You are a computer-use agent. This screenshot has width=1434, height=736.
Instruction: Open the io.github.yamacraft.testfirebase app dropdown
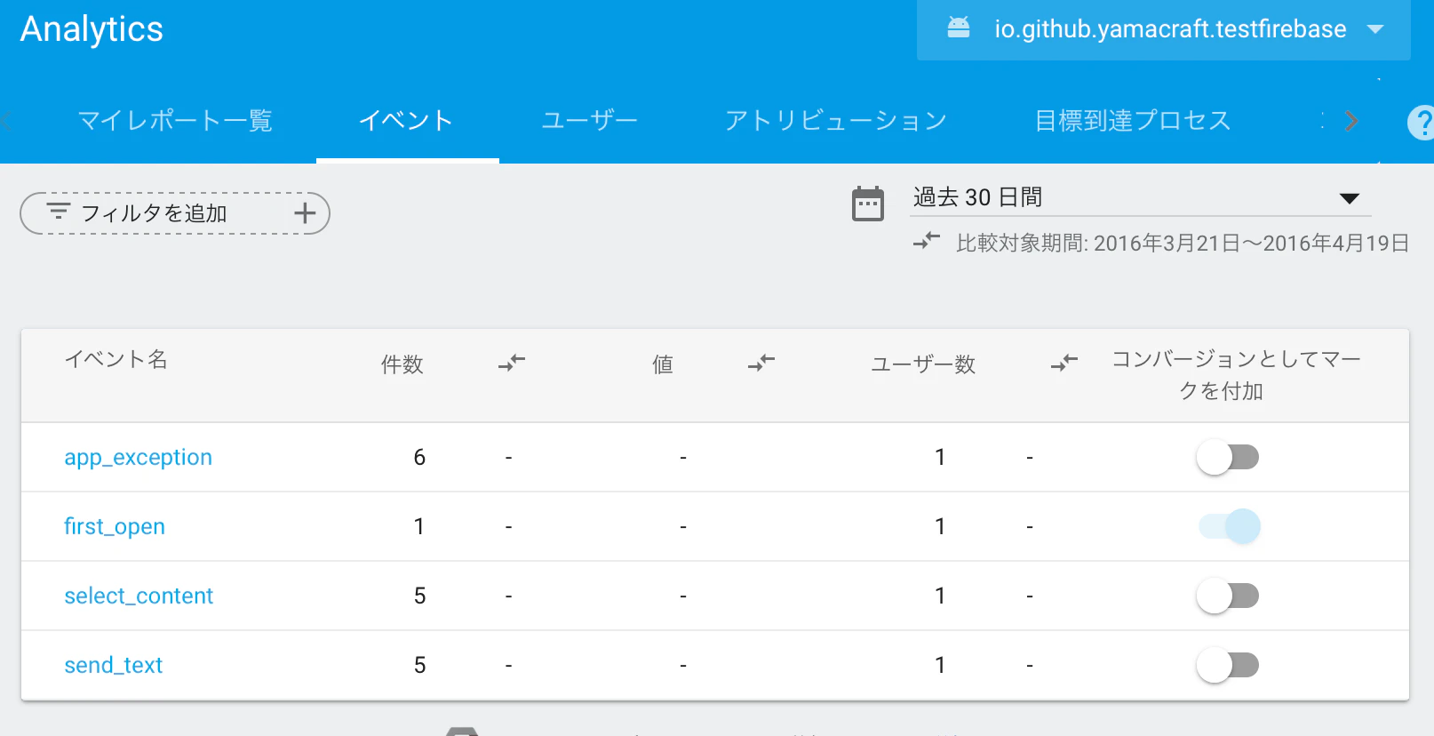click(x=1163, y=29)
